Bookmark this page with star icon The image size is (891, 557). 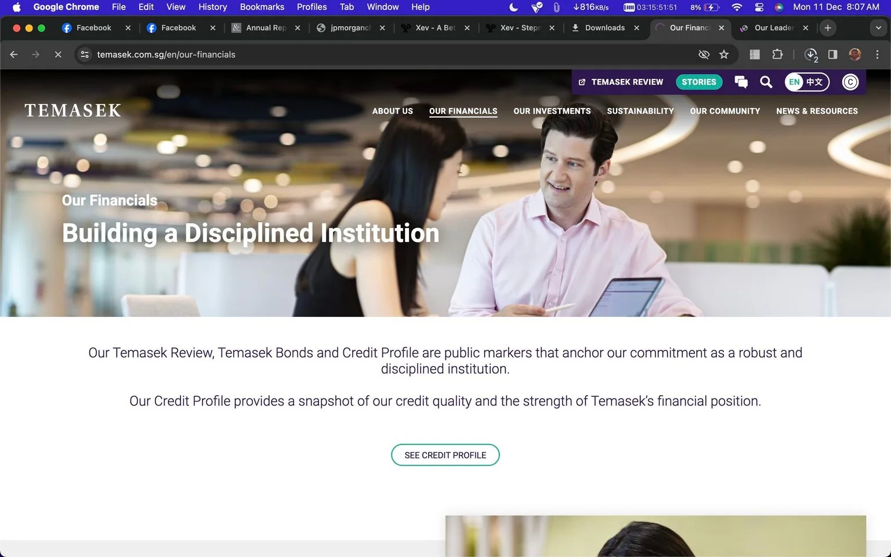tap(724, 55)
